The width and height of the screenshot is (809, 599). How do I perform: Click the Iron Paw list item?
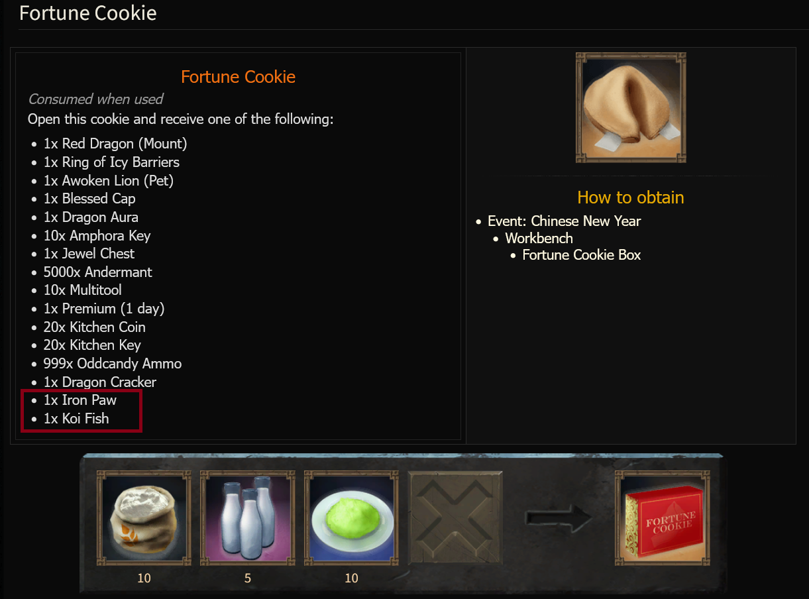coord(80,400)
